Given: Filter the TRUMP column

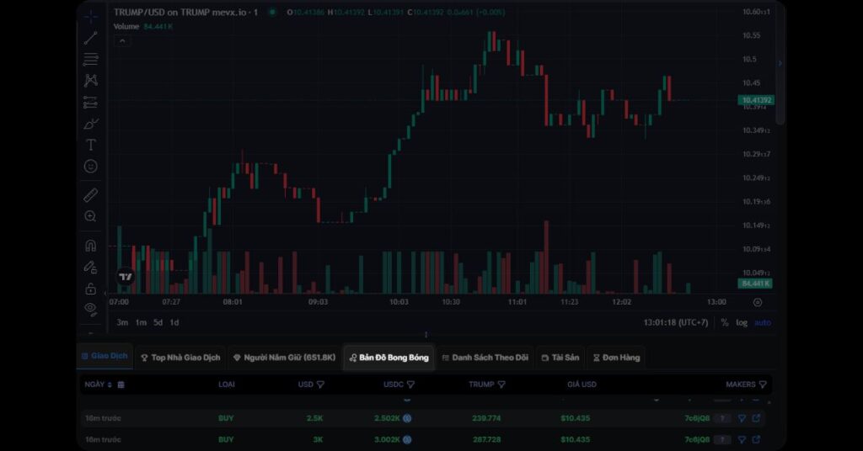Looking at the screenshot, I should (501, 385).
